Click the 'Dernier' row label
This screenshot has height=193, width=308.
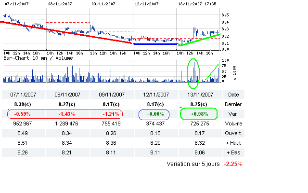click(233, 104)
